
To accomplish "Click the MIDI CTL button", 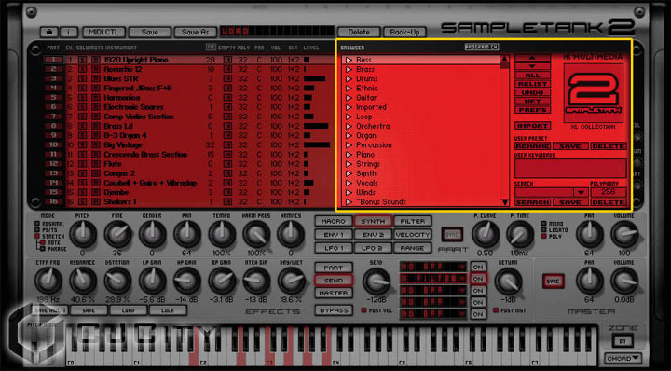I will point(103,32).
